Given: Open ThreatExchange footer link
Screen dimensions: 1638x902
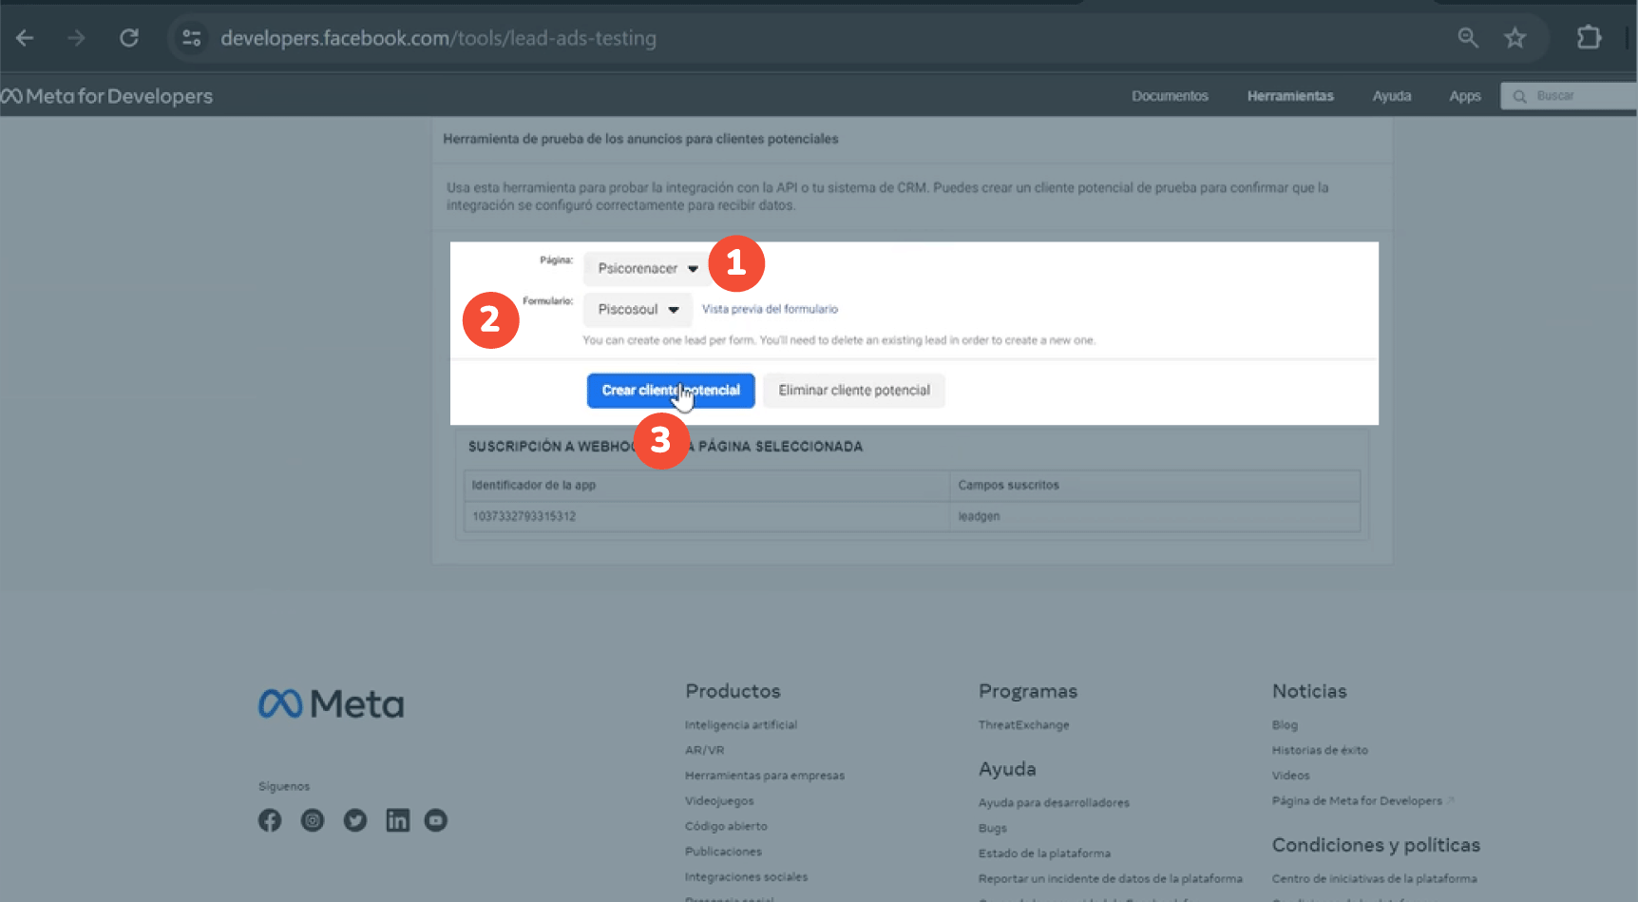Looking at the screenshot, I should point(1024,725).
